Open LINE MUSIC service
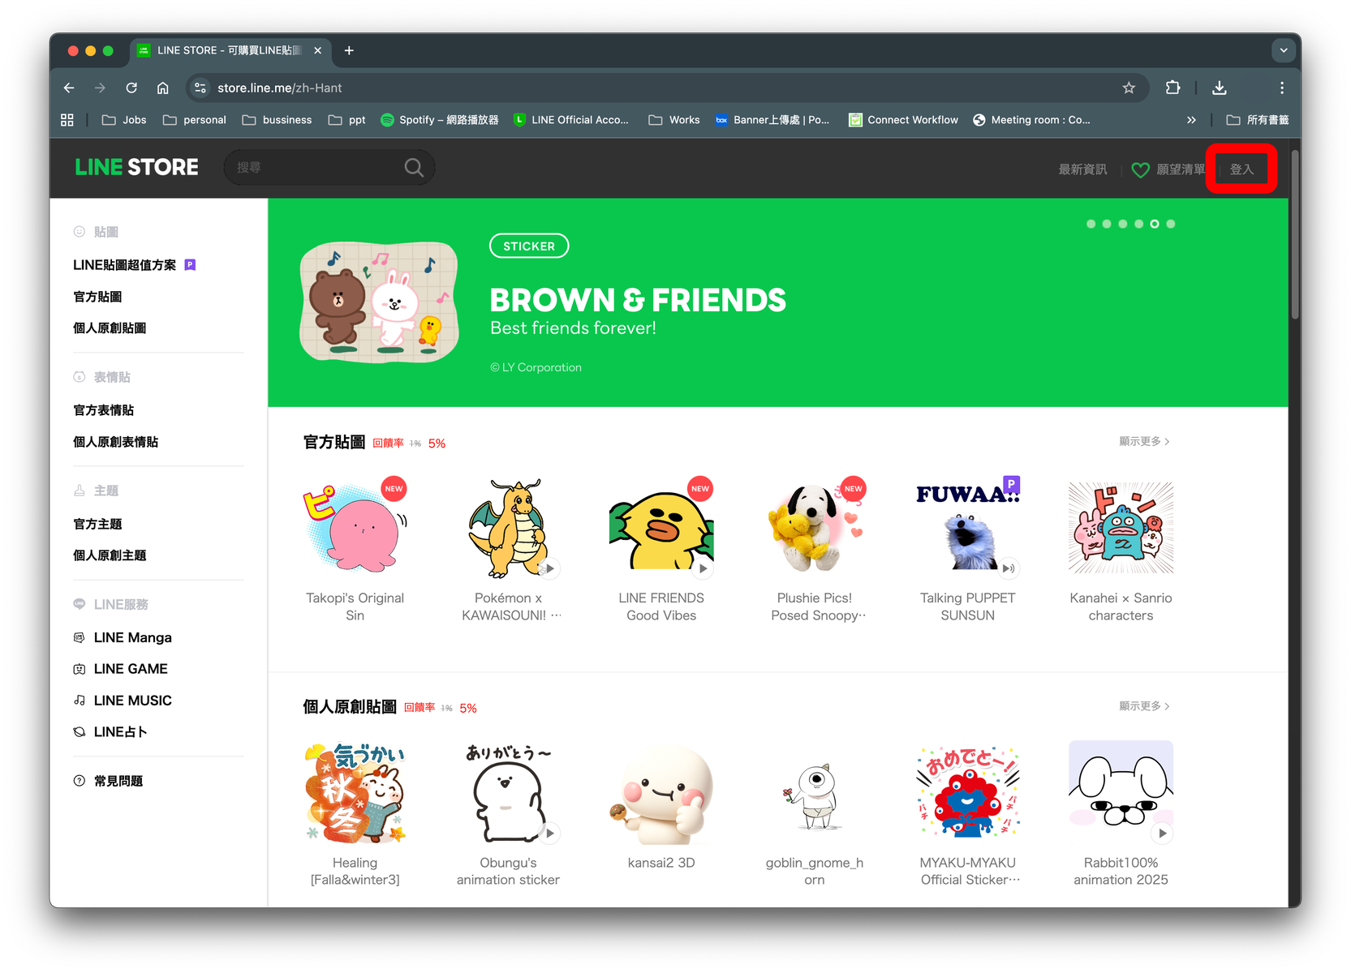The height and width of the screenshot is (973, 1351). pos(132,701)
